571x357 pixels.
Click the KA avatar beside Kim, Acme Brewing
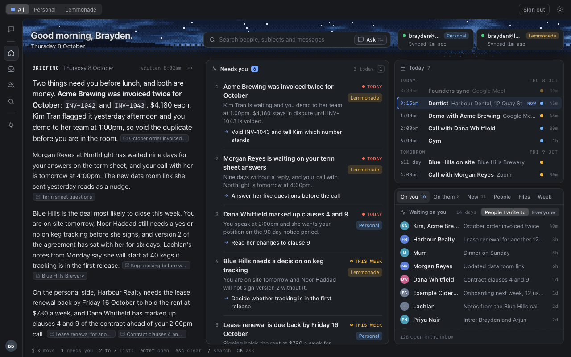(405, 226)
